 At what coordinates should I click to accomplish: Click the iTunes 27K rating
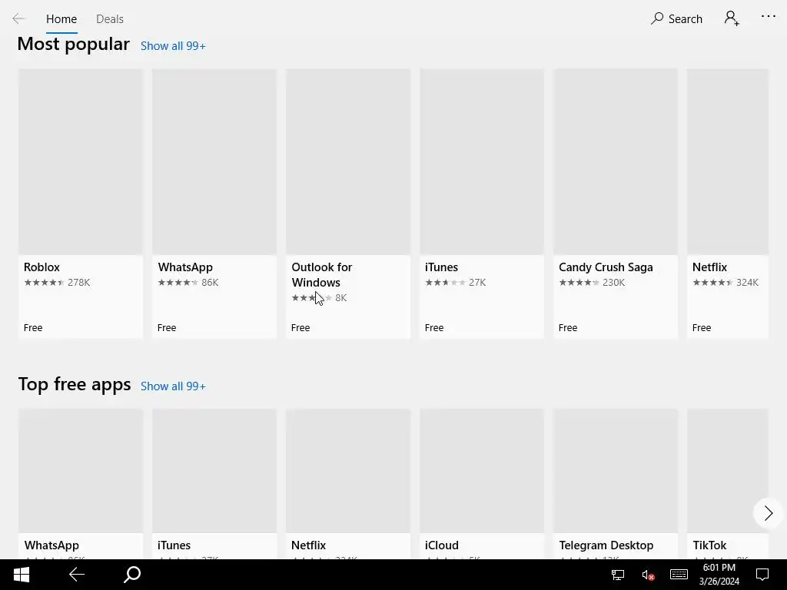(x=455, y=283)
